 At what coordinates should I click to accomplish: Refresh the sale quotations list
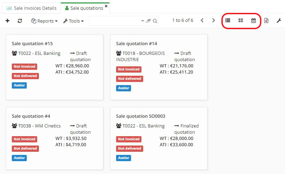coord(20,21)
